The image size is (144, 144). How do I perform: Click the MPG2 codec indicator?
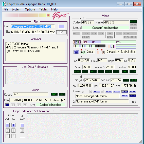(134, 21)
